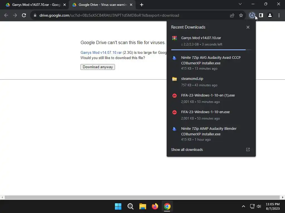
Task: Click the Chrome taskbar icon
Action: tap(167, 206)
